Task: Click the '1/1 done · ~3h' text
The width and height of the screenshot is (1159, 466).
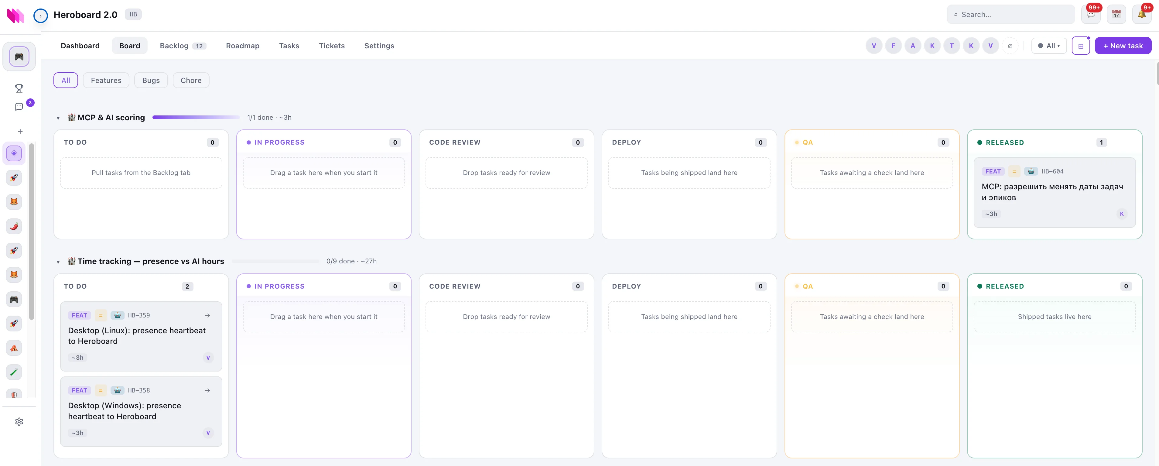Action: click(x=269, y=117)
